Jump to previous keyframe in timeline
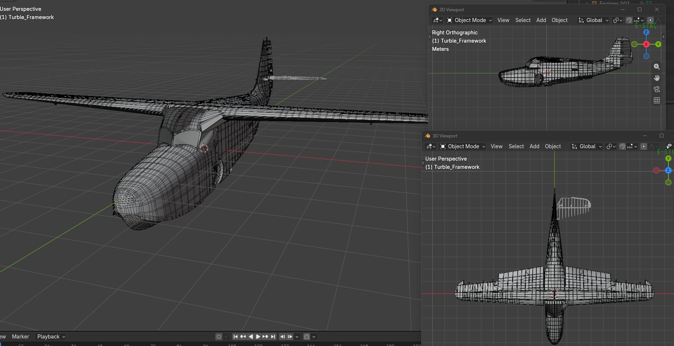Screen dimensions: 674x346 click(x=243, y=337)
